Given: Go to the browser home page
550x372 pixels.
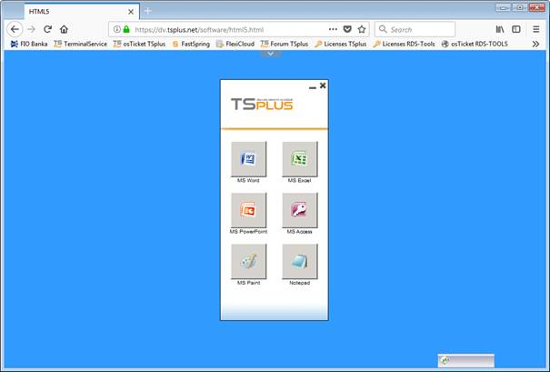Looking at the screenshot, I should click(x=64, y=29).
